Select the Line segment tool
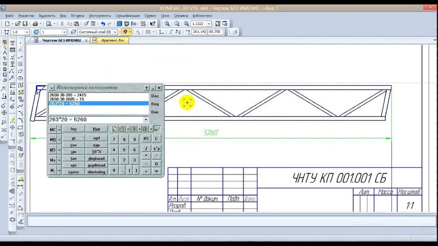This screenshot has width=438, height=246. point(20,57)
